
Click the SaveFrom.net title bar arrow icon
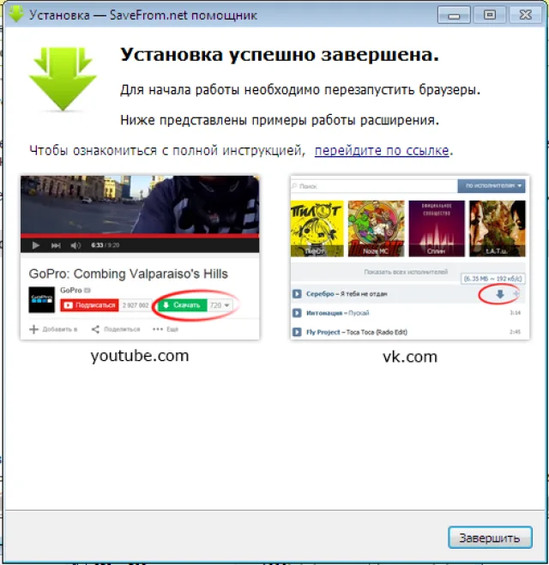pyautogui.click(x=15, y=14)
